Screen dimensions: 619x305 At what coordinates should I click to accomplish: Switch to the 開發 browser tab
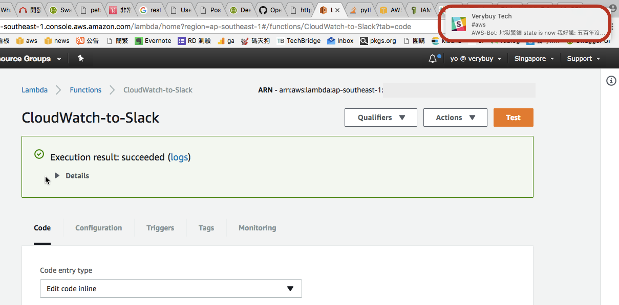(x=31, y=10)
